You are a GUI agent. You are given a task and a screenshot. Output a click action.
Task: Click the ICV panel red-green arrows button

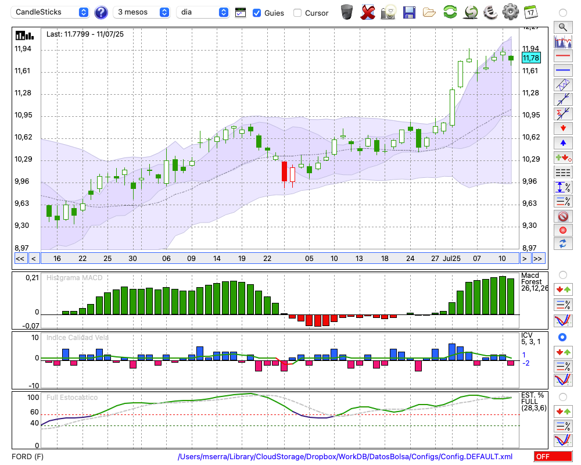click(x=563, y=352)
